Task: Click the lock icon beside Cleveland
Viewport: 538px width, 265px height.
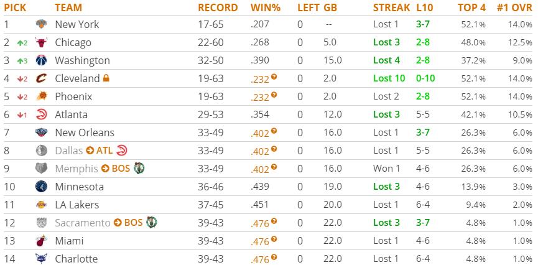Action: point(106,78)
